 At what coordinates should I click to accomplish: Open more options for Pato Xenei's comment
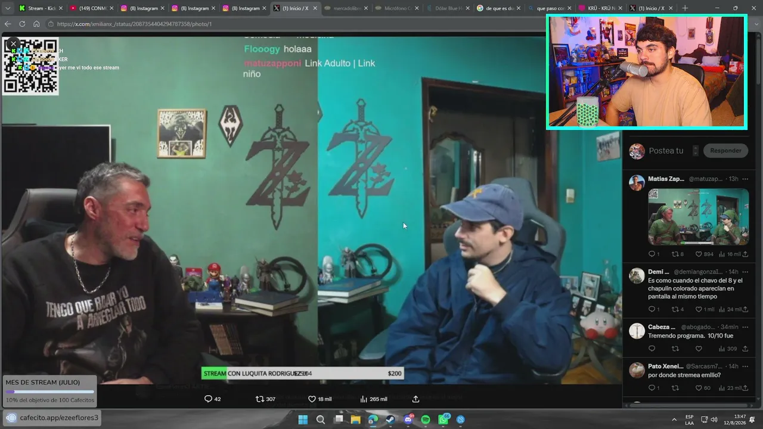point(745,366)
